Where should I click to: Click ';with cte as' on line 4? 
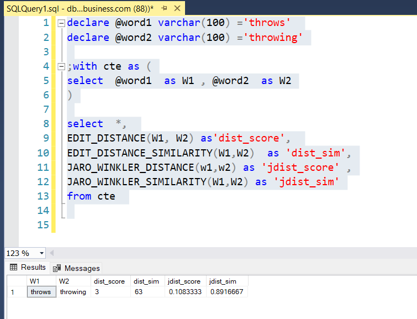103,66
